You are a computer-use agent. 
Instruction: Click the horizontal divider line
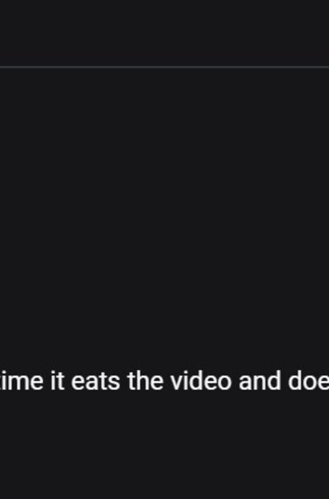(x=164, y=67)
